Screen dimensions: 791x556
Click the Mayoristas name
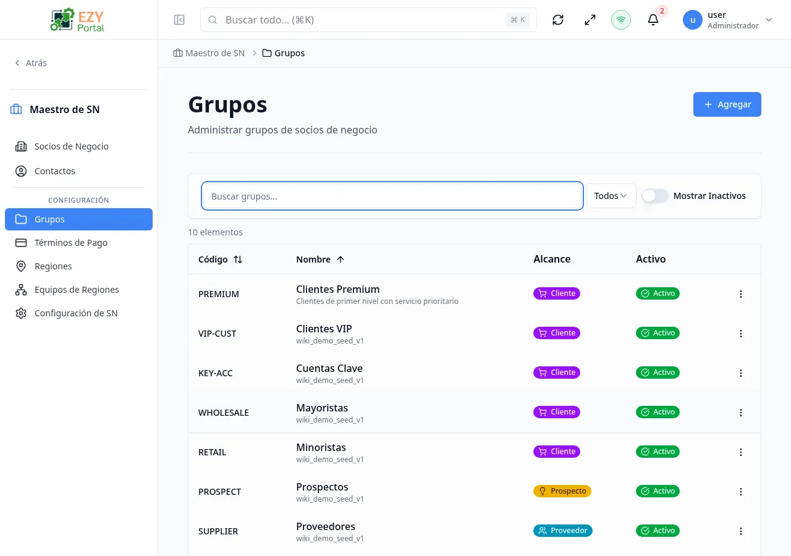[322, 408]
